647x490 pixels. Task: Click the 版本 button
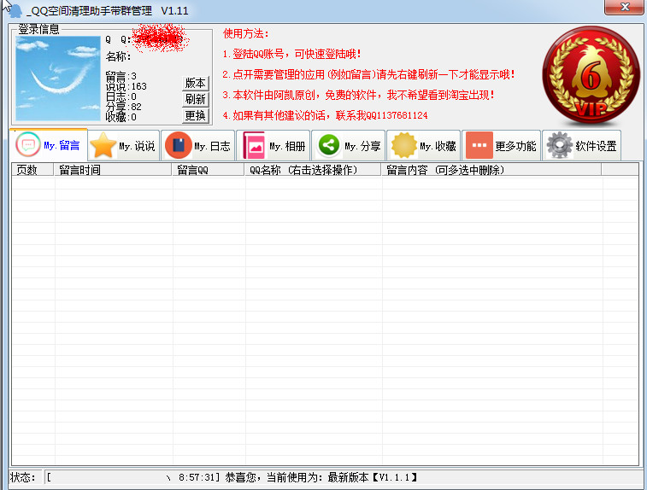(196, 84)
